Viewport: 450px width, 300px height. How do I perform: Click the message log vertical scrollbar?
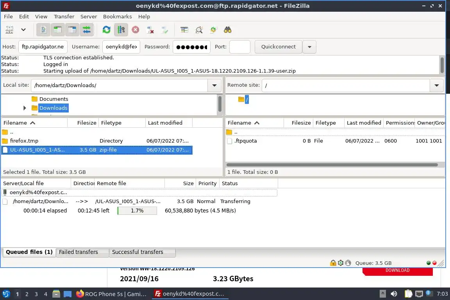(442, 65)
